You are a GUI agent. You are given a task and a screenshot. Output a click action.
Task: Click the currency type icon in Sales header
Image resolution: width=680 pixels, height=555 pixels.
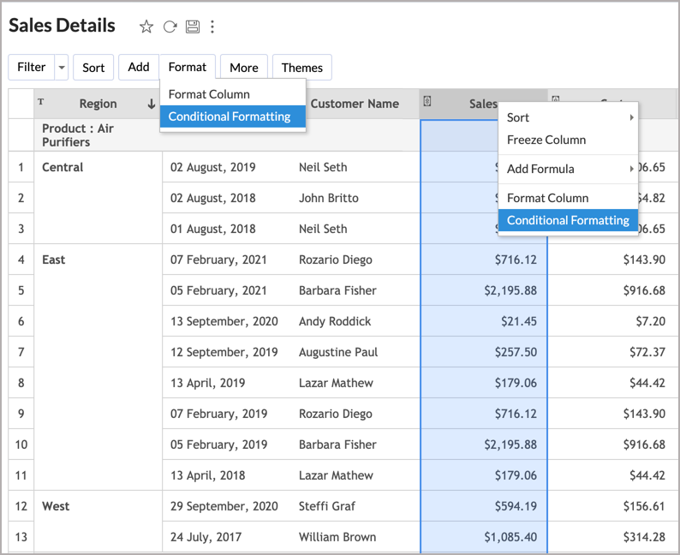click(x=427, y=102)
